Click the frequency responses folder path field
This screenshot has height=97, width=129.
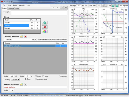[x=35, y=39]
